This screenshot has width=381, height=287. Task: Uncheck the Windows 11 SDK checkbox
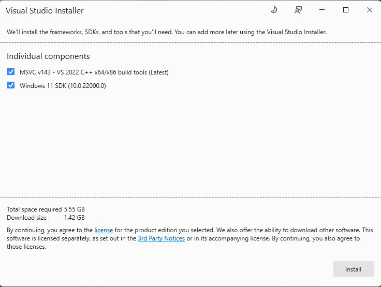pos(11,85)
